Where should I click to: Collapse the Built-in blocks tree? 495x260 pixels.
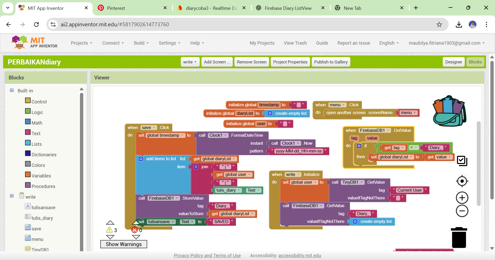click(12, 91)
